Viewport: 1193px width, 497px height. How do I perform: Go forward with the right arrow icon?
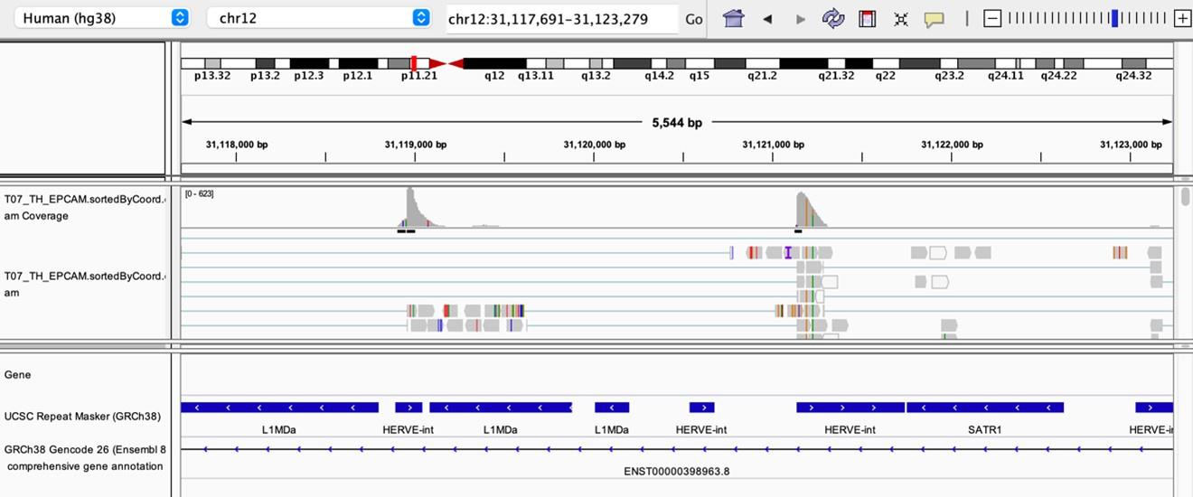tap(800, 19)
